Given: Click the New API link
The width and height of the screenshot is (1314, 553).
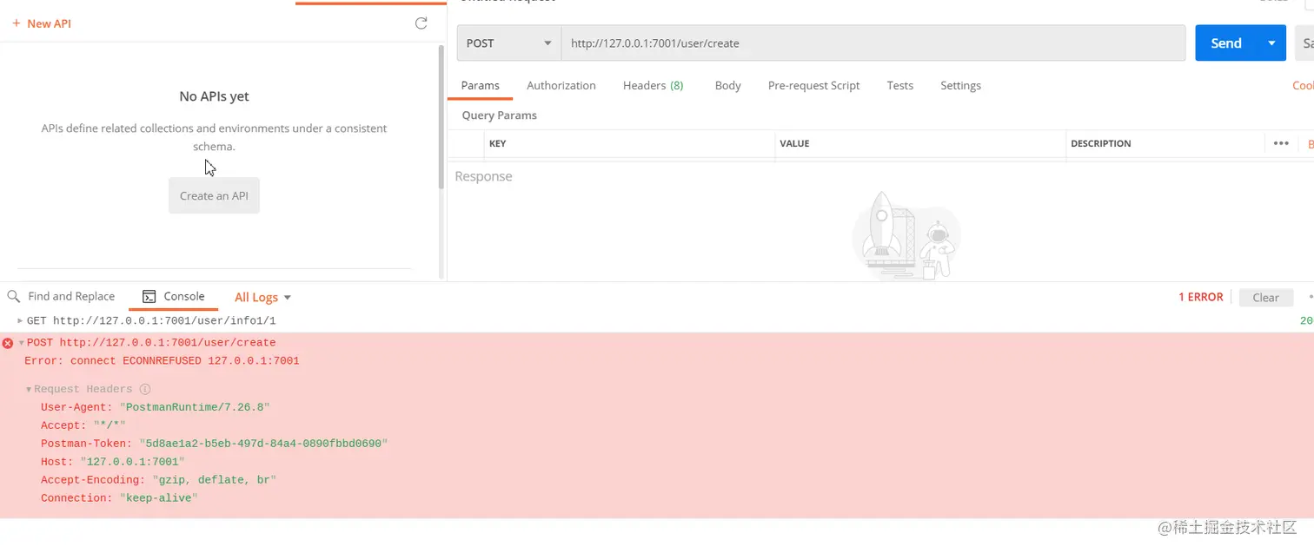Looking at the screenshot, I should coord(42,23).
